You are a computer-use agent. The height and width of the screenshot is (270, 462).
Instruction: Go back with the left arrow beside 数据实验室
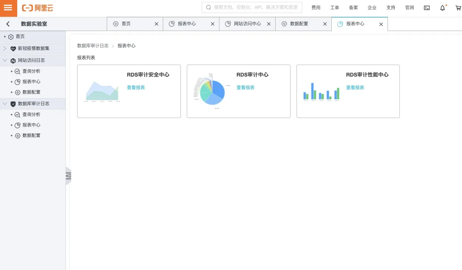(8, 24)
